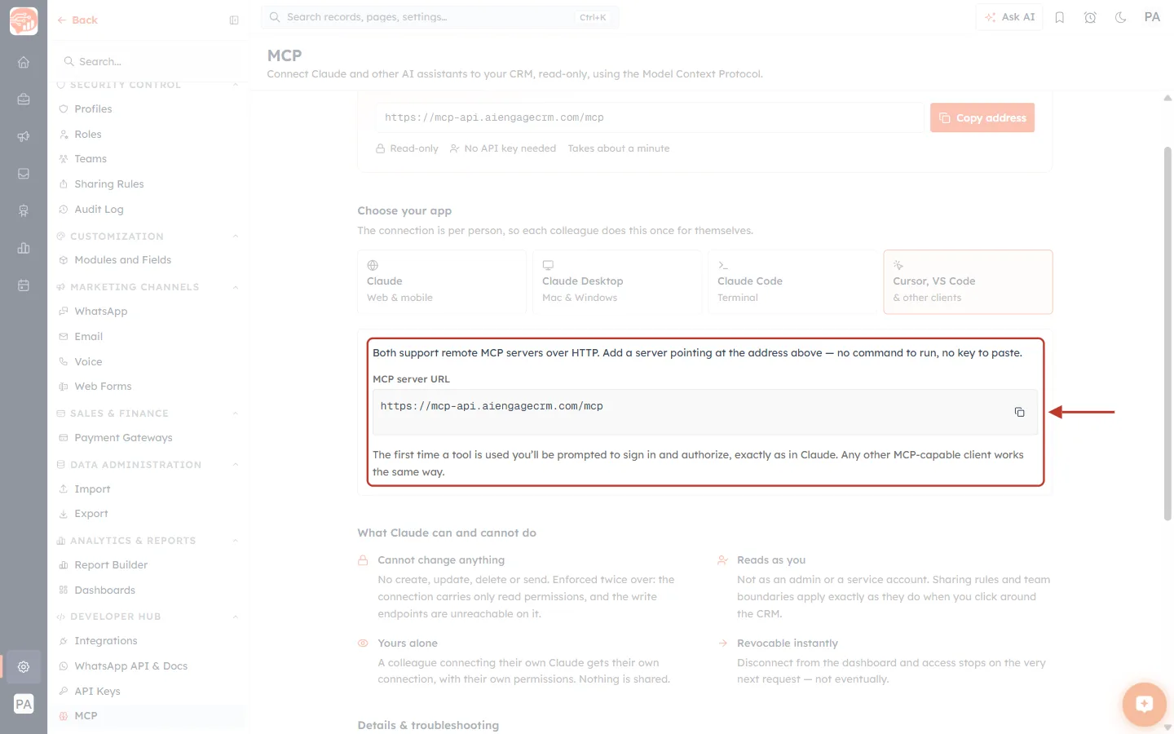1174x734 pixels.
Task: Focus the settings sidebar Search field
Action: [x=149, y=62]
